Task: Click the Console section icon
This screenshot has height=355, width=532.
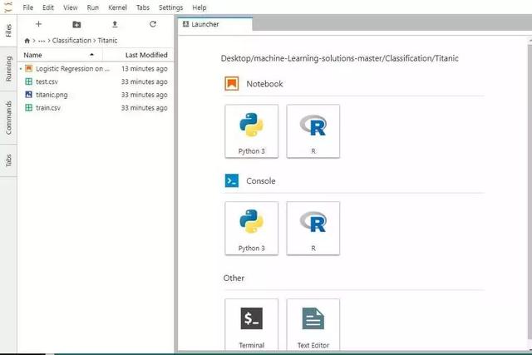Action: [232, 181]
